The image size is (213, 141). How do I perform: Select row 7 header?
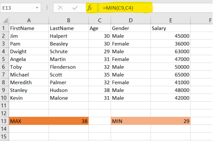pos(4,75)
